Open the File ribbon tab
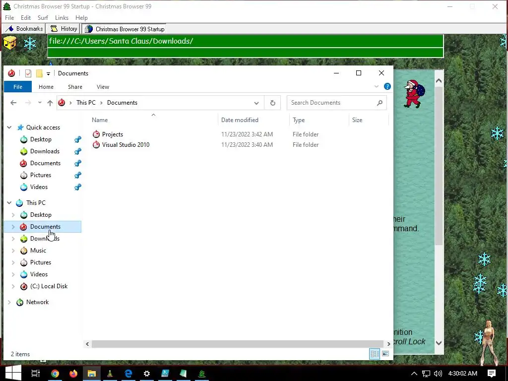 (x=18, y=87)
